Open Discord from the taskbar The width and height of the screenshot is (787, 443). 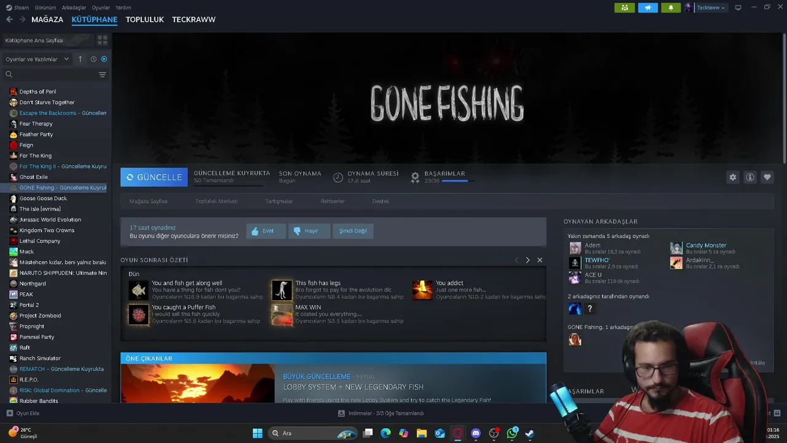pyautogui.click(x=475, y=433)
